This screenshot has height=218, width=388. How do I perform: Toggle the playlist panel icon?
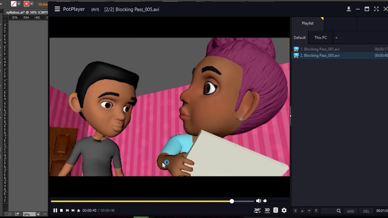click(276, 210)
